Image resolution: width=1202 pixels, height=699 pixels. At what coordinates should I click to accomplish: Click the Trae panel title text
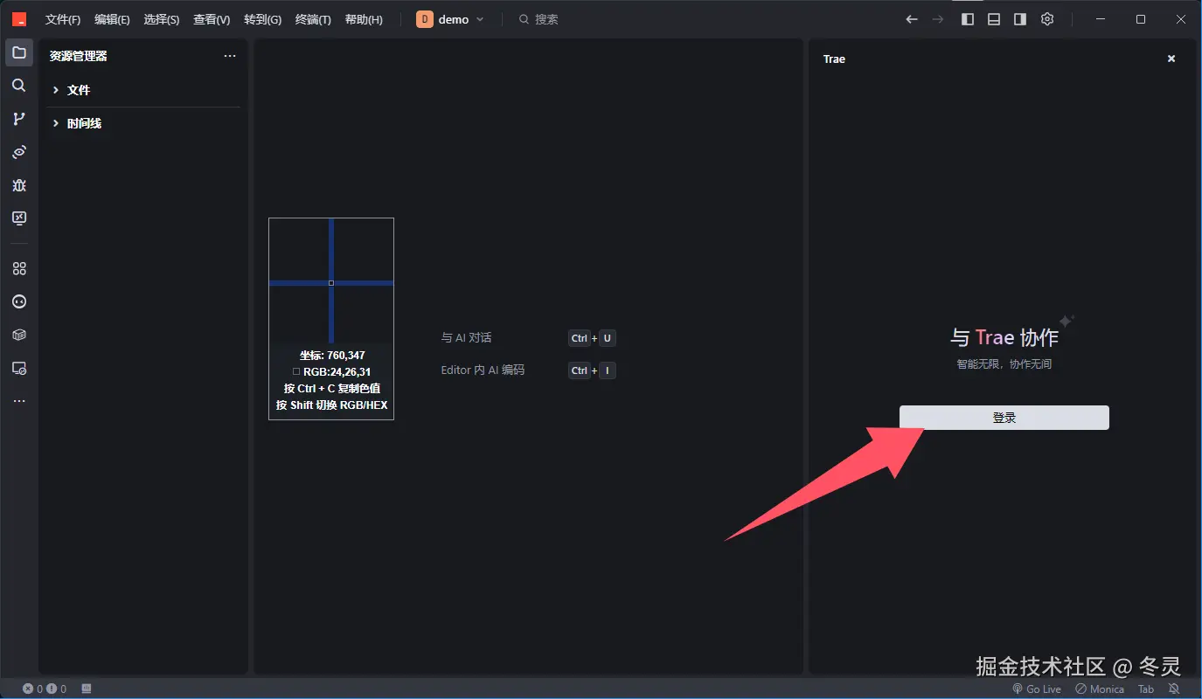point(834,59)
